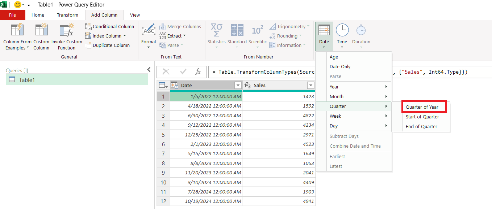This screenshot has width=492, height=209.
Task: Click the Standard operations icon
Action: click(x=237, y=30)
